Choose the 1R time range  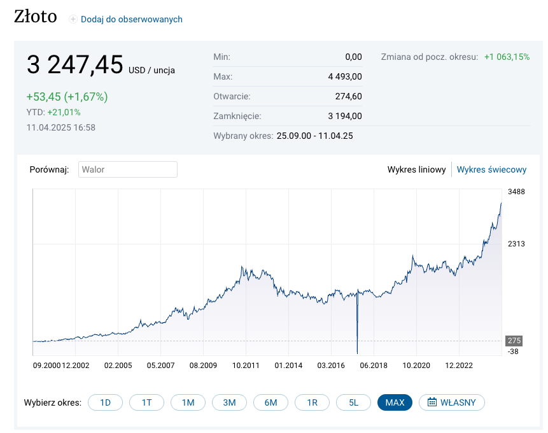[312, 402]
